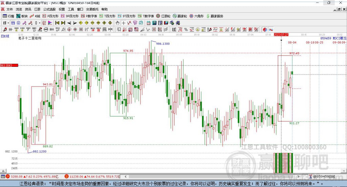Toggle the 权 price adjustment button

pyautogui.click(x=44, y=23)
